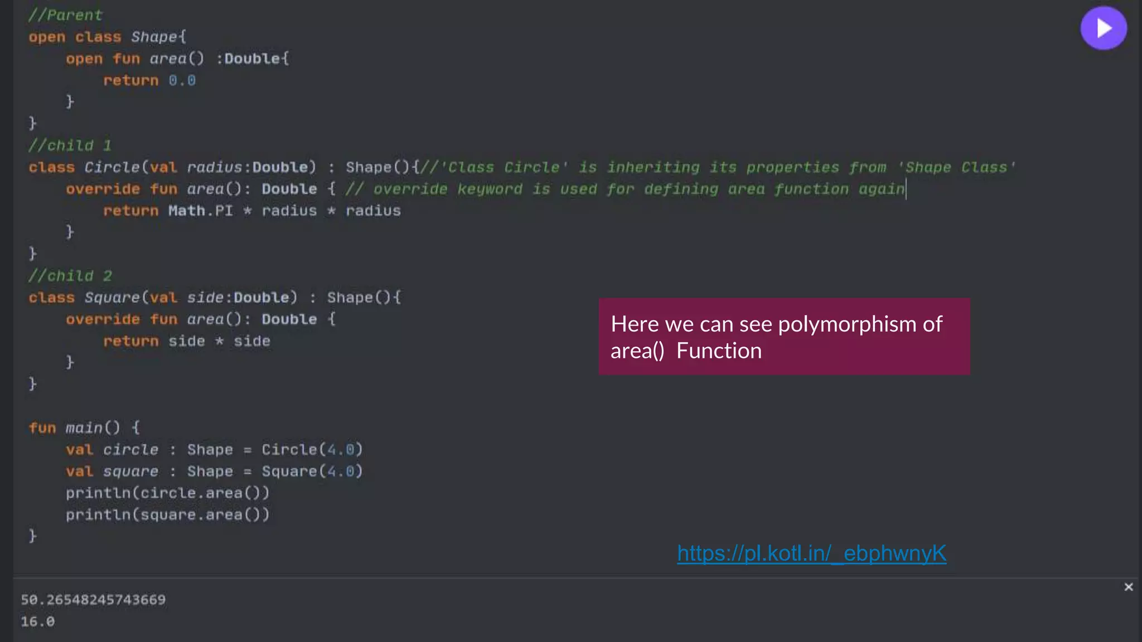The image size is (1142, 642).
Task: Click the 50.26548245743669 output value
Action: tap(93, 600)
